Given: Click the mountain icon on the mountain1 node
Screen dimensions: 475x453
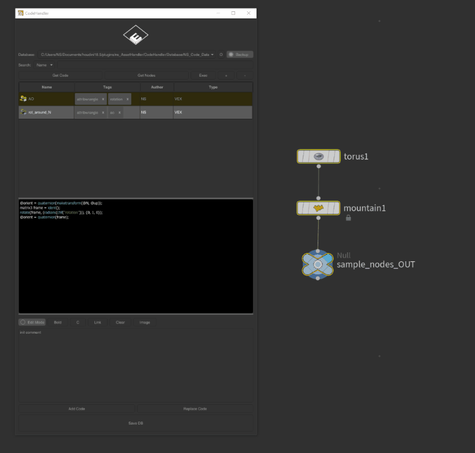Looking at the screenshot, I should (x=318, y=208).
